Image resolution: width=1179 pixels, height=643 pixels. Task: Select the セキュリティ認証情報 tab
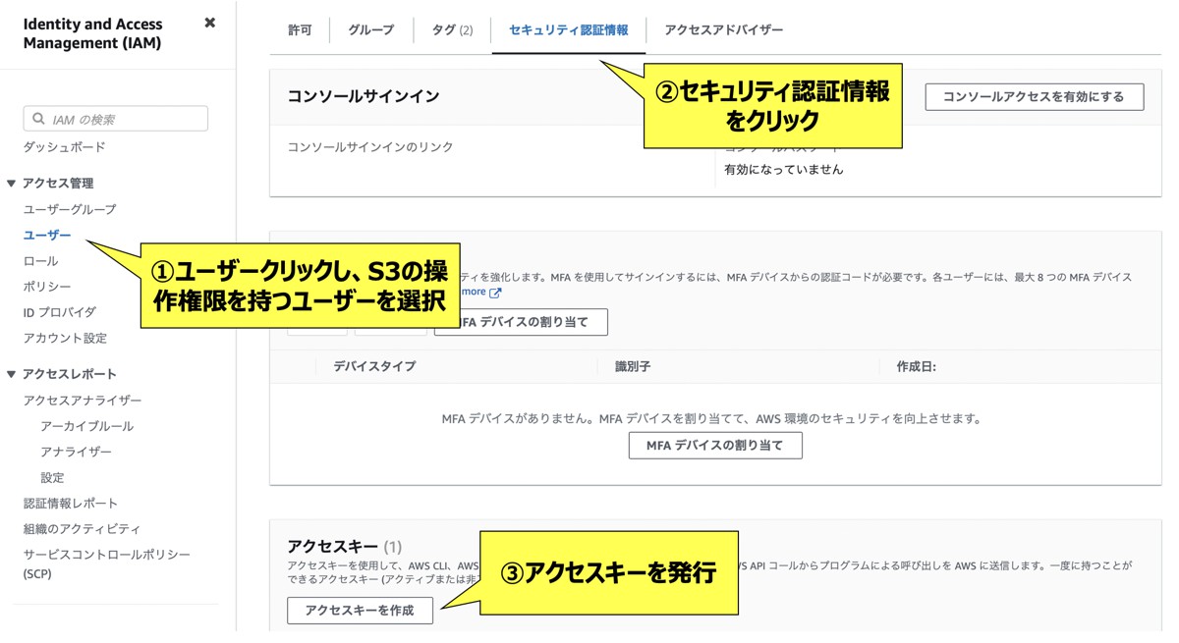569,29
